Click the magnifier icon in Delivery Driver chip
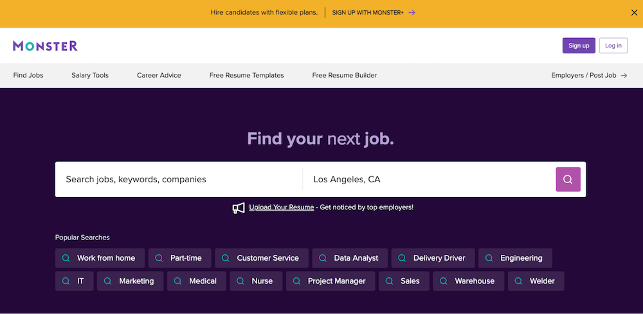643x314 pixels. (402, 258)
